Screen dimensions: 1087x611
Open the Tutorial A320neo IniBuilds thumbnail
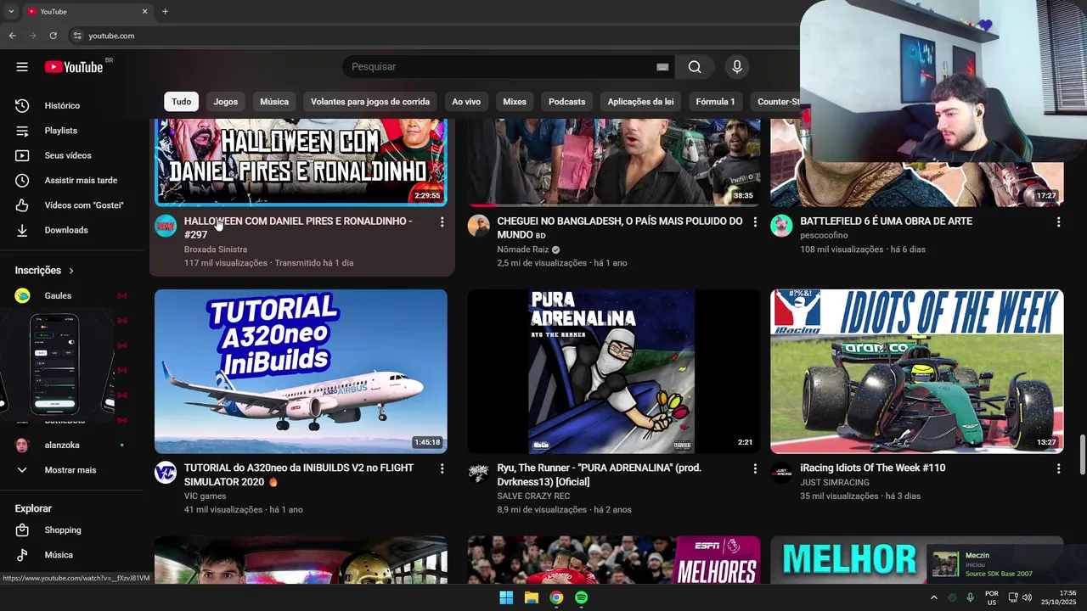coord(301,372)
